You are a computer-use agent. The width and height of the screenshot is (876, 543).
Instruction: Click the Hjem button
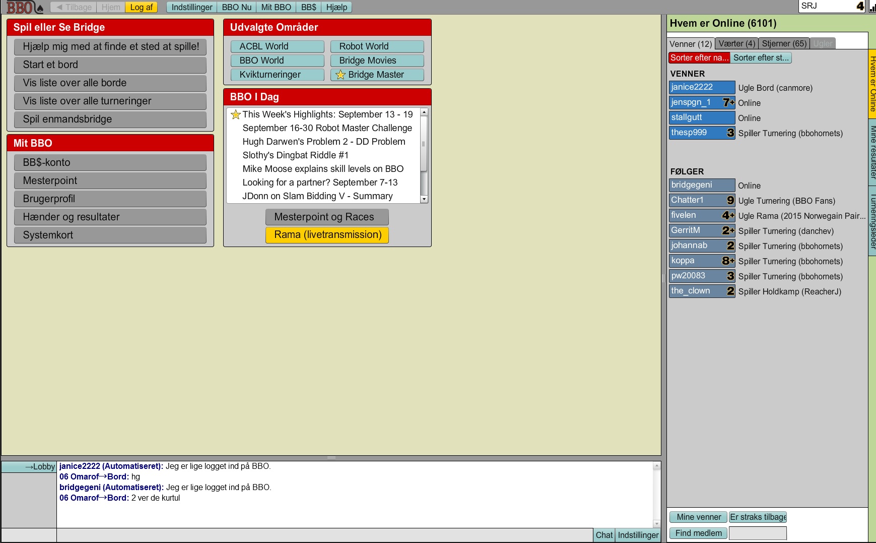(111, 7)
